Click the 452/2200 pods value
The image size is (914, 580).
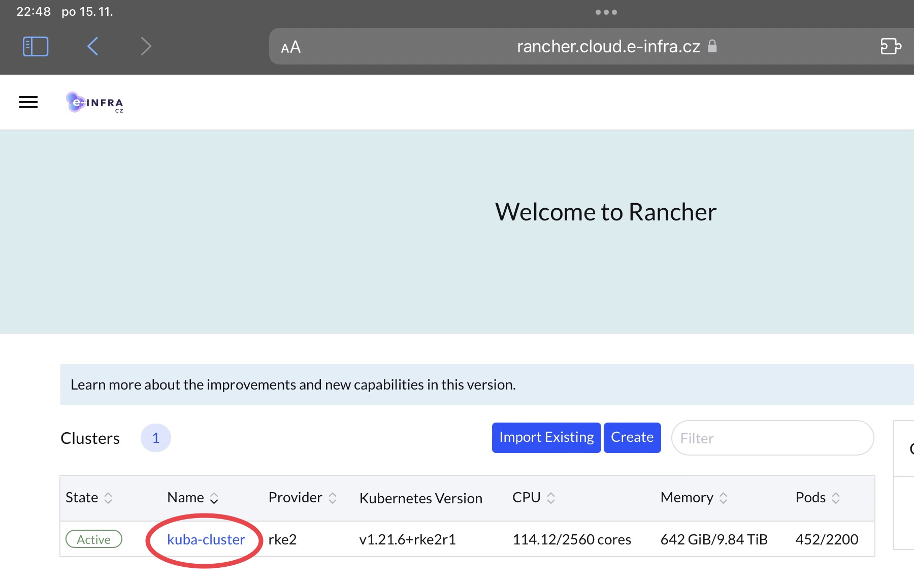(x=827, y=539)
